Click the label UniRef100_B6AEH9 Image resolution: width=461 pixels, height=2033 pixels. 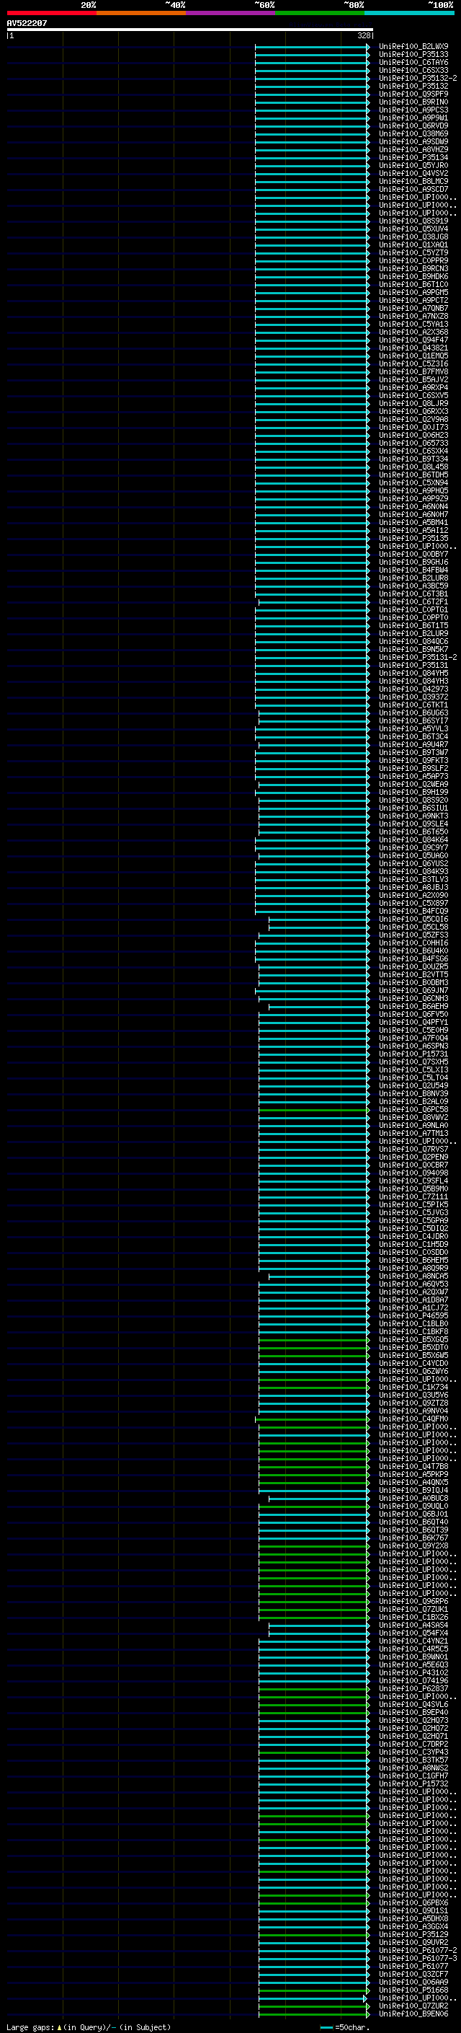point(413,1006)
